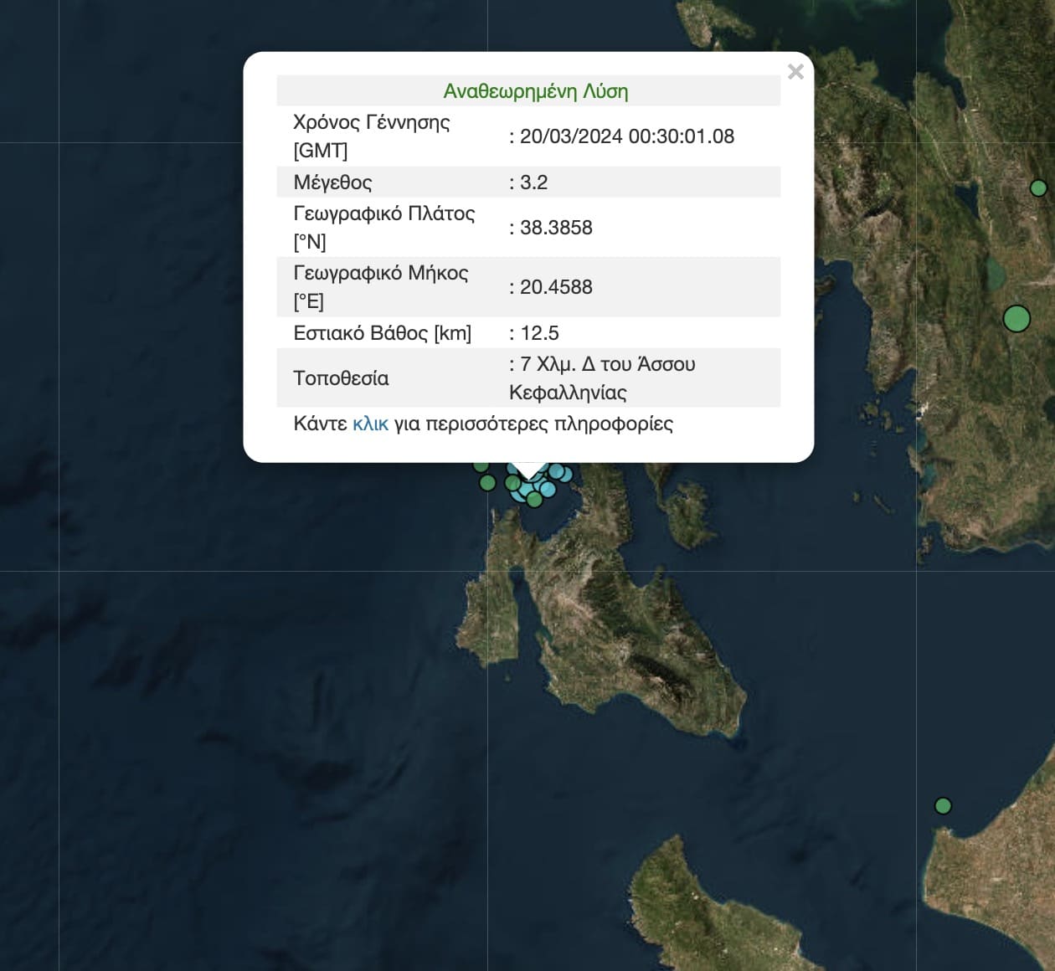Select the green marker at the cluster's bottom
The height and width of the screenshot is (971, 1055).
[x=534, y=501]
